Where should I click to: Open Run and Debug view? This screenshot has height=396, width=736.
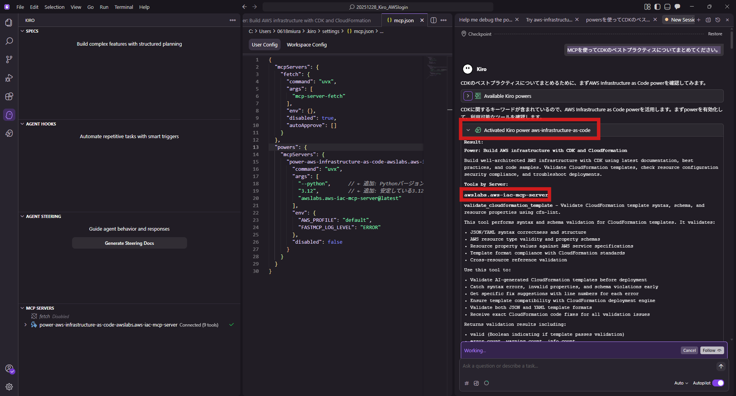click(x=9, y=78)
